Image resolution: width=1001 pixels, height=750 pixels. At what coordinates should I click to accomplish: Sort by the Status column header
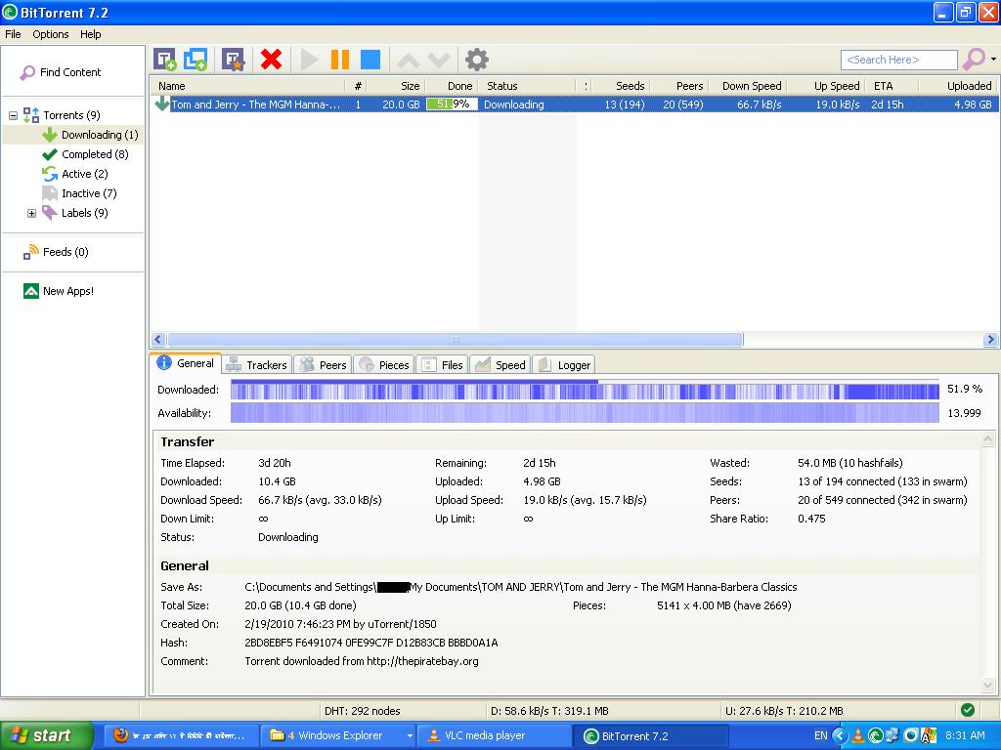(x=527, y=86)
